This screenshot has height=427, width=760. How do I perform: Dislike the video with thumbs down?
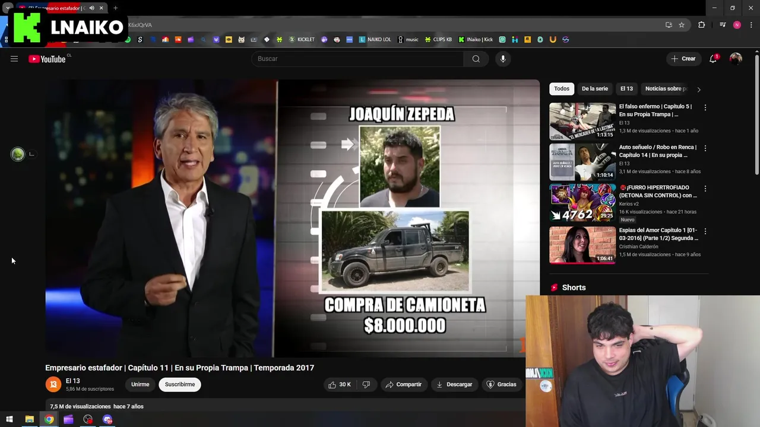pos(366,384)
